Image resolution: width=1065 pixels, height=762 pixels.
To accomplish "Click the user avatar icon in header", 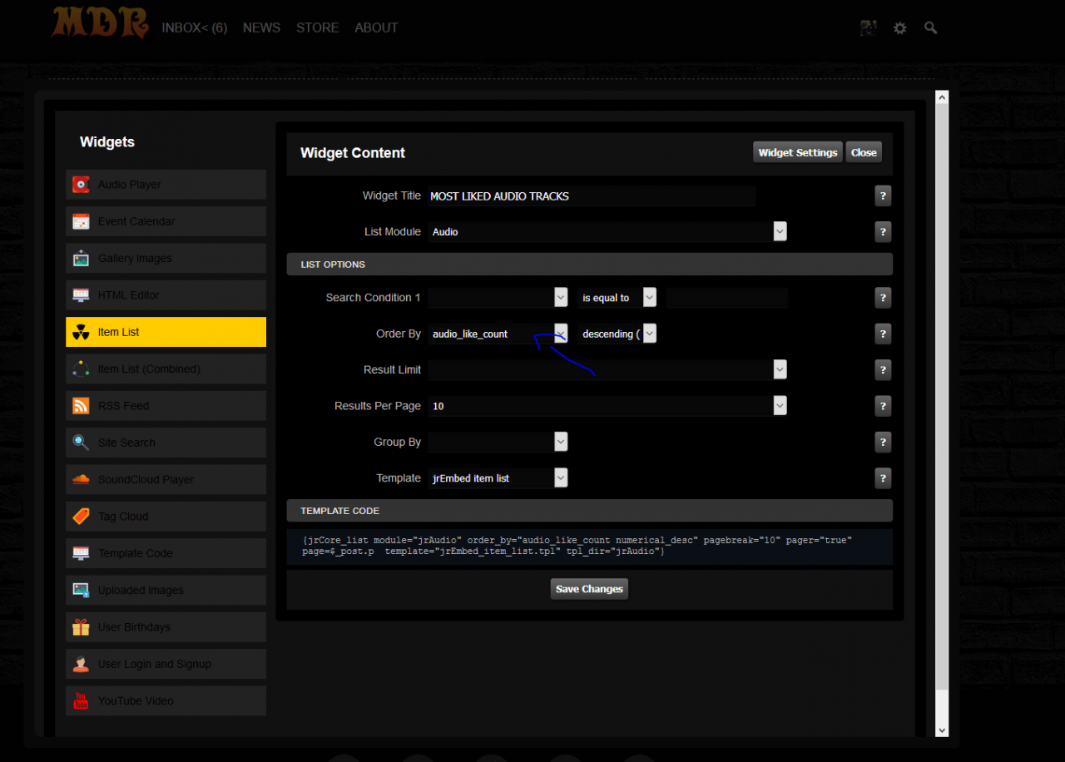I will pyautogui.click(x=868, y=27).
